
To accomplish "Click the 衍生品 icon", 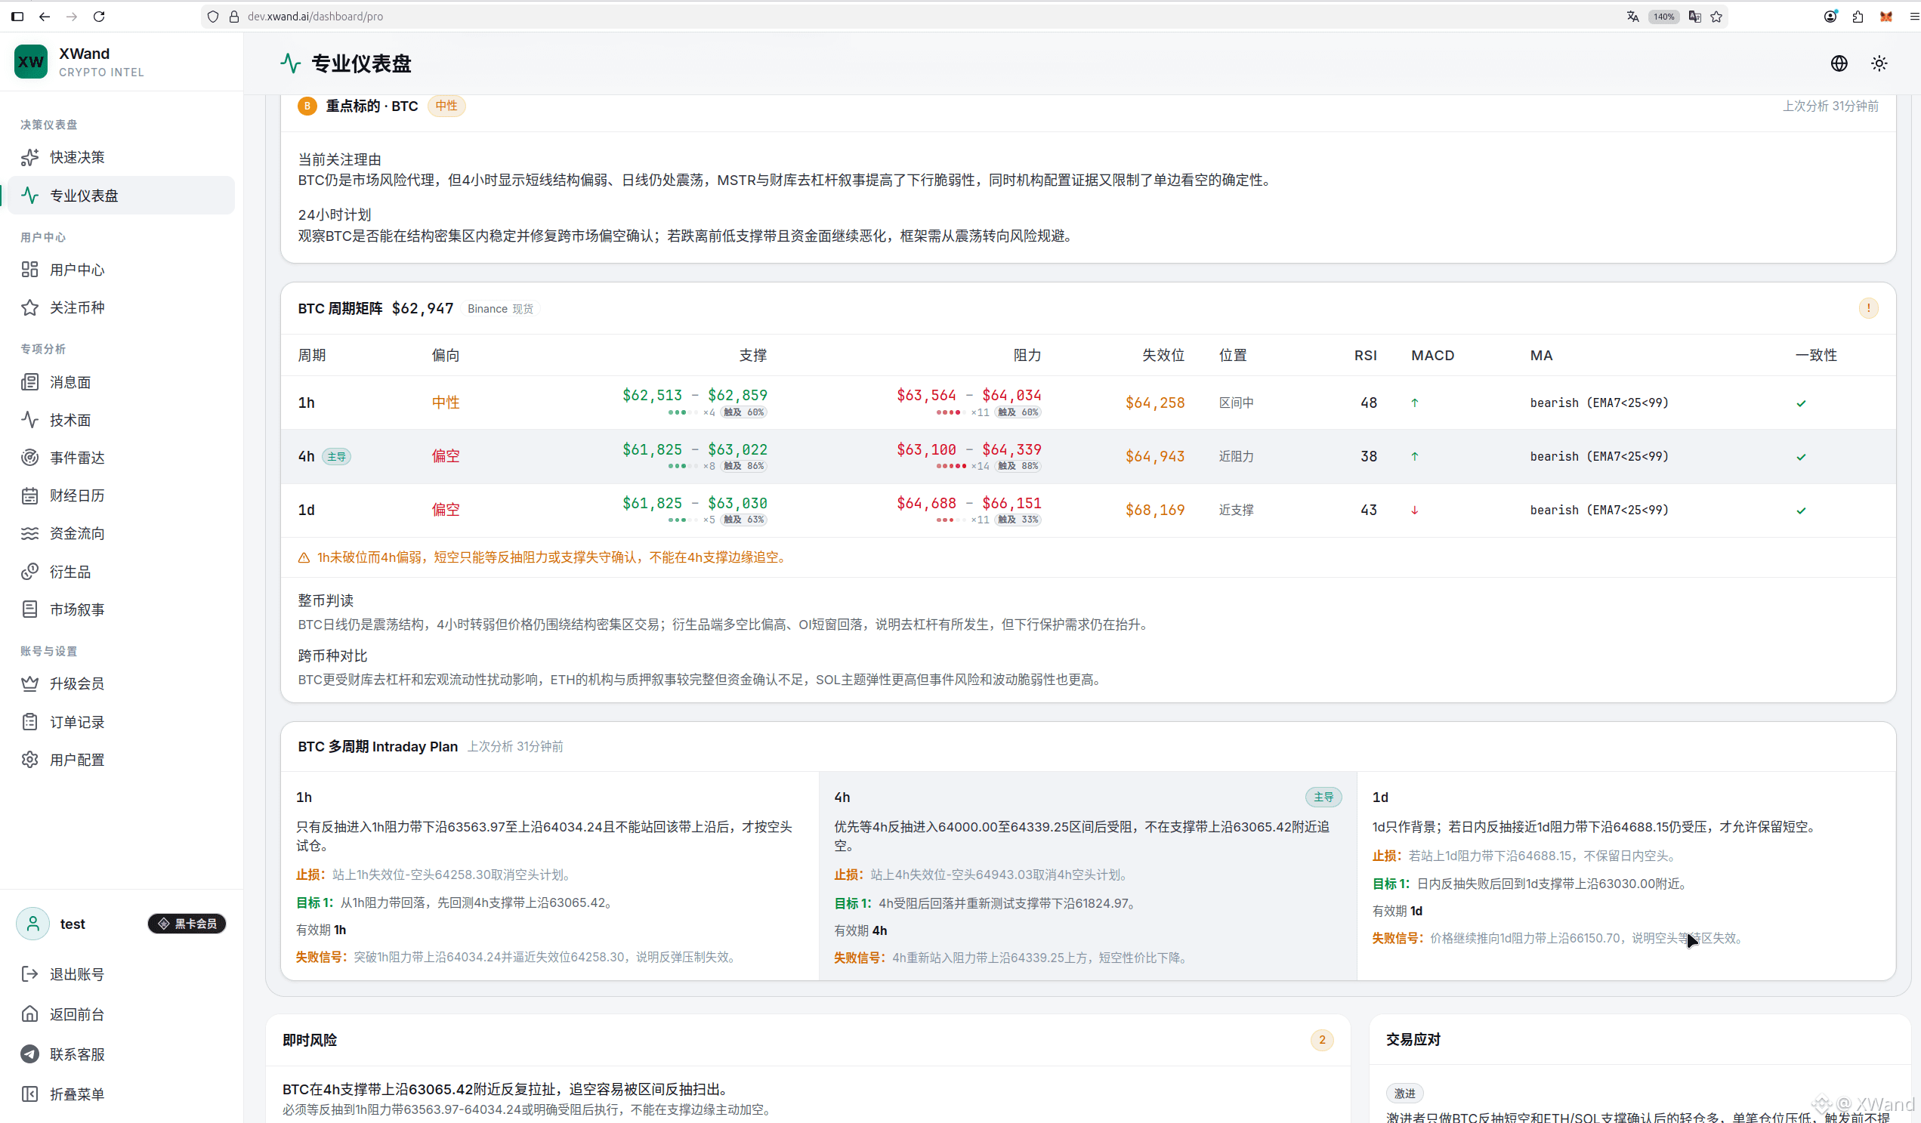I will tap(29, 572).
